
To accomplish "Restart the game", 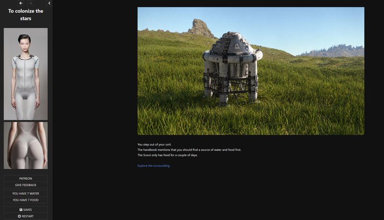I will pos(26,216).
